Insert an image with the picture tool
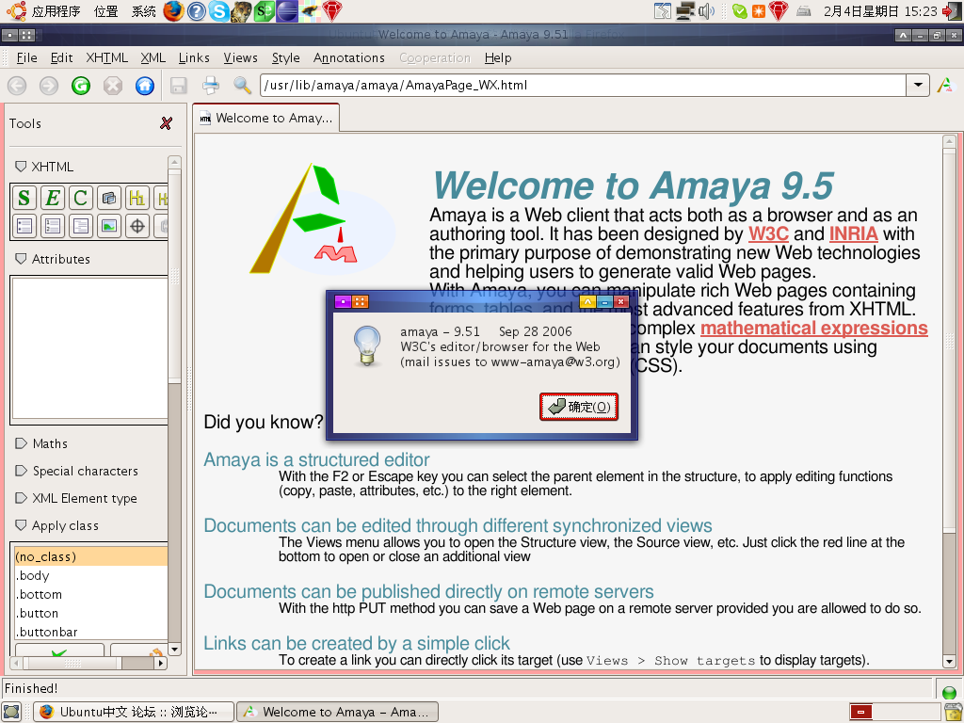 coord(109,226)
